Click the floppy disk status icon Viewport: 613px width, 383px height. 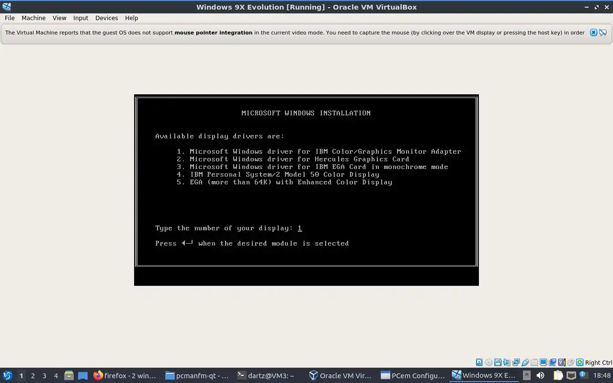coord(498,362)
